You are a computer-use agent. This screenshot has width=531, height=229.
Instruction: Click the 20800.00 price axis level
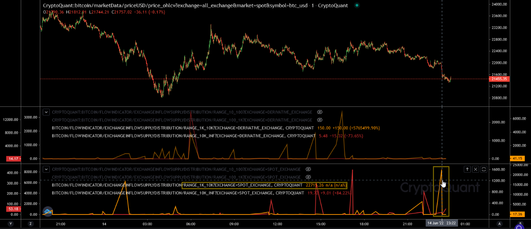499,98
